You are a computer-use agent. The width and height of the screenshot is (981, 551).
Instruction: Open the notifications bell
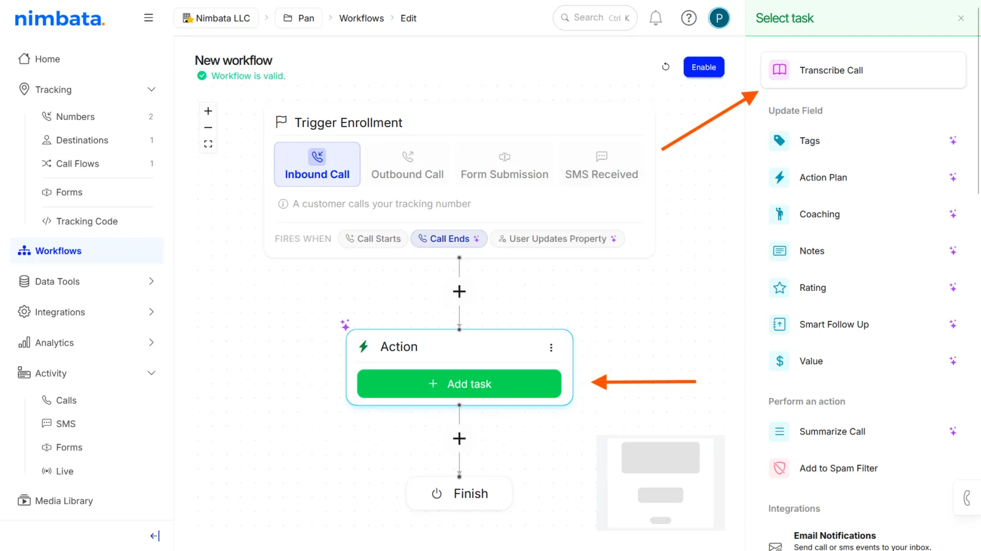coord(655,18)
